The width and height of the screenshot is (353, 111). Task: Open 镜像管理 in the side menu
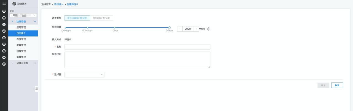[21, 51]
